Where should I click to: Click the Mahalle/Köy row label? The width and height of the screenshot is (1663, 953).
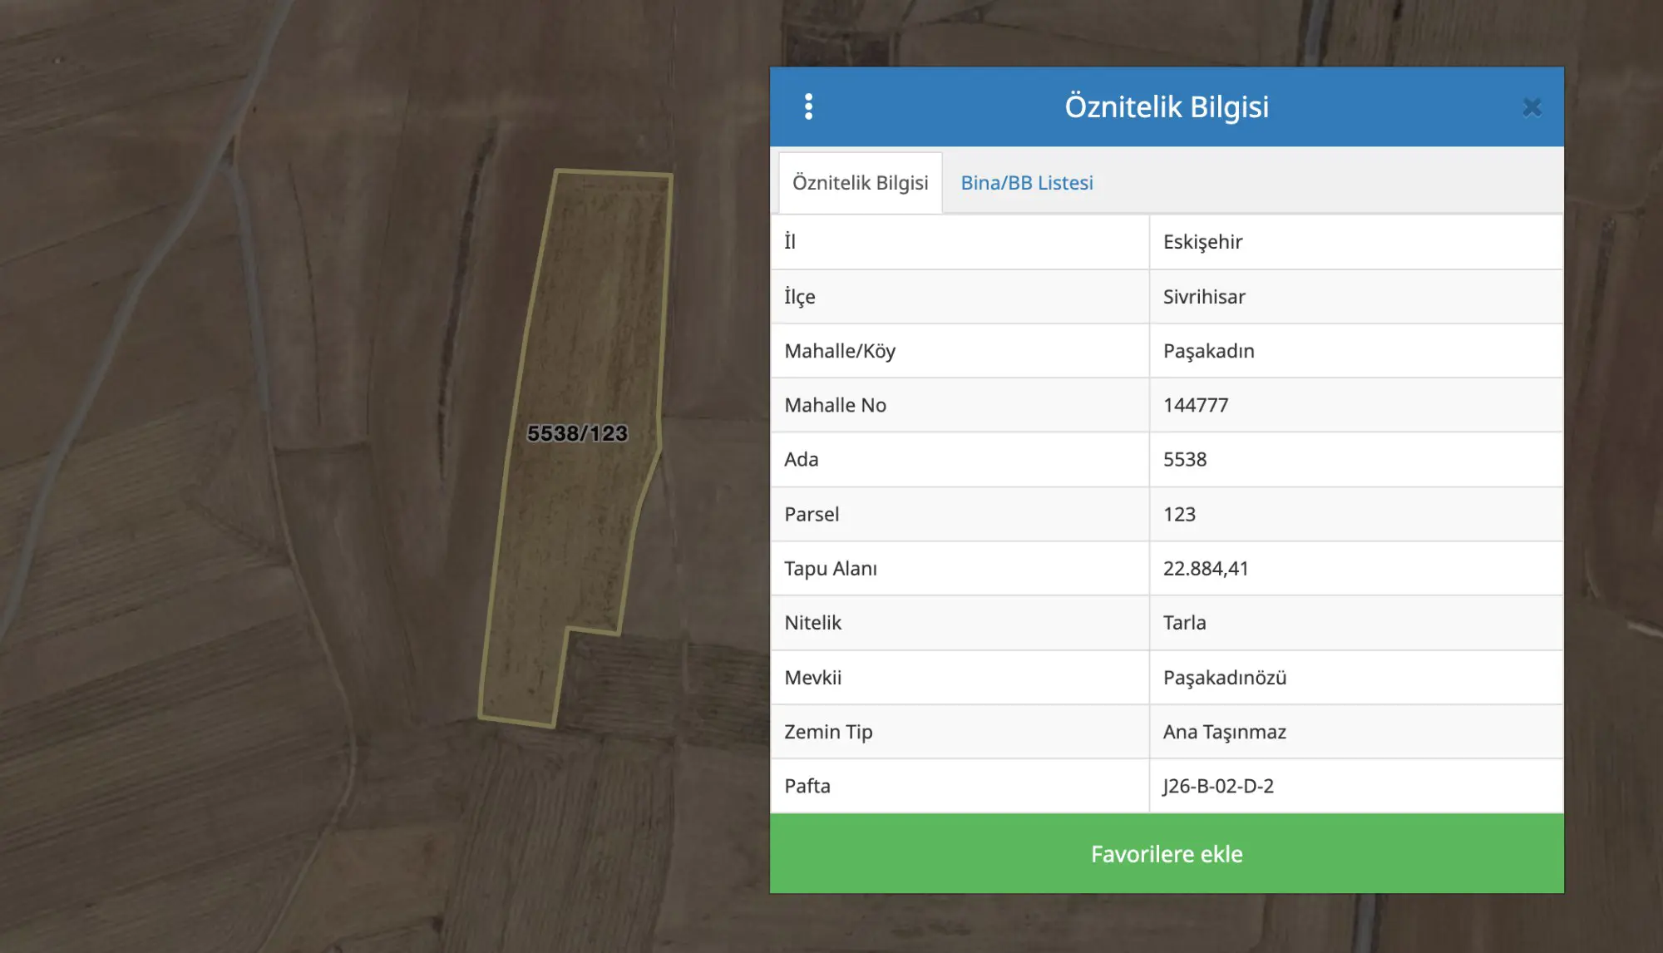pos(840,351)
